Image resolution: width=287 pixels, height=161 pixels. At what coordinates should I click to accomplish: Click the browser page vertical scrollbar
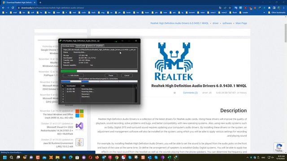click(x=286, y=33)
